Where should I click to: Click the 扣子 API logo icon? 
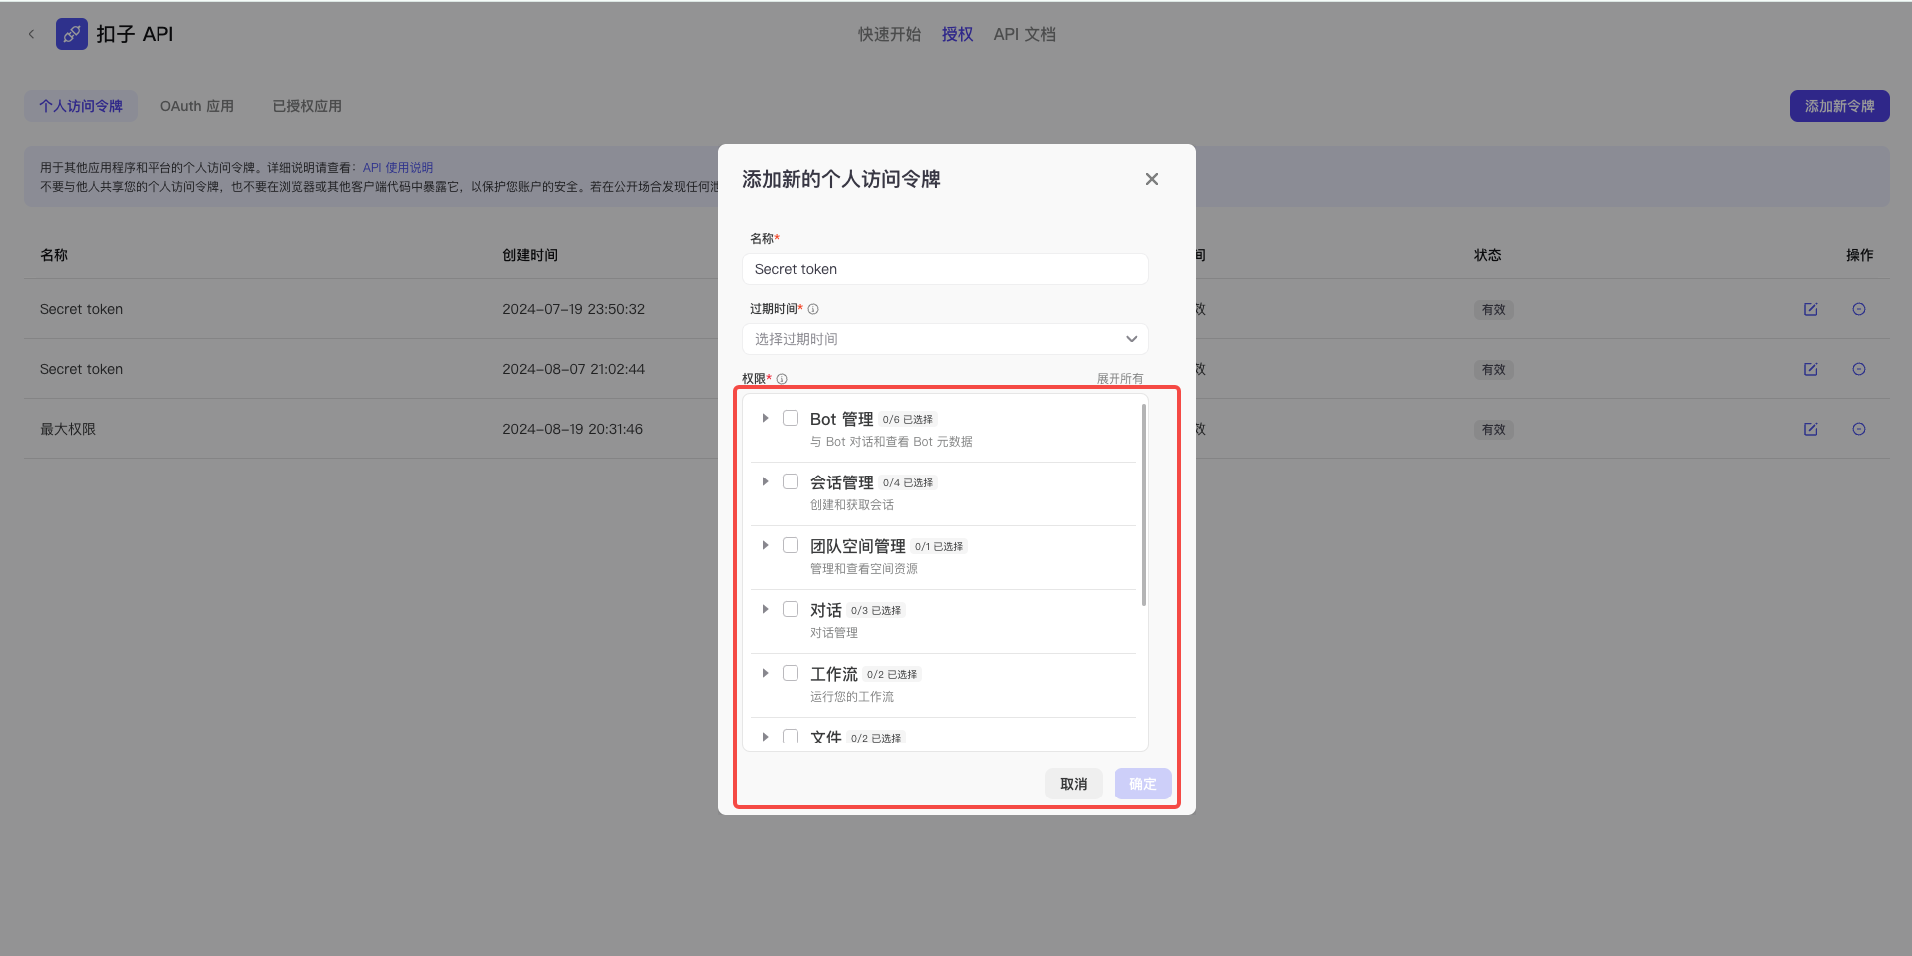pyautogui.click(x=72, y=34)
